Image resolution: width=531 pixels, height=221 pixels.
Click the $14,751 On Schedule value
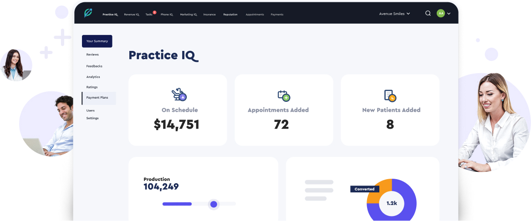(x=176, y=125)
